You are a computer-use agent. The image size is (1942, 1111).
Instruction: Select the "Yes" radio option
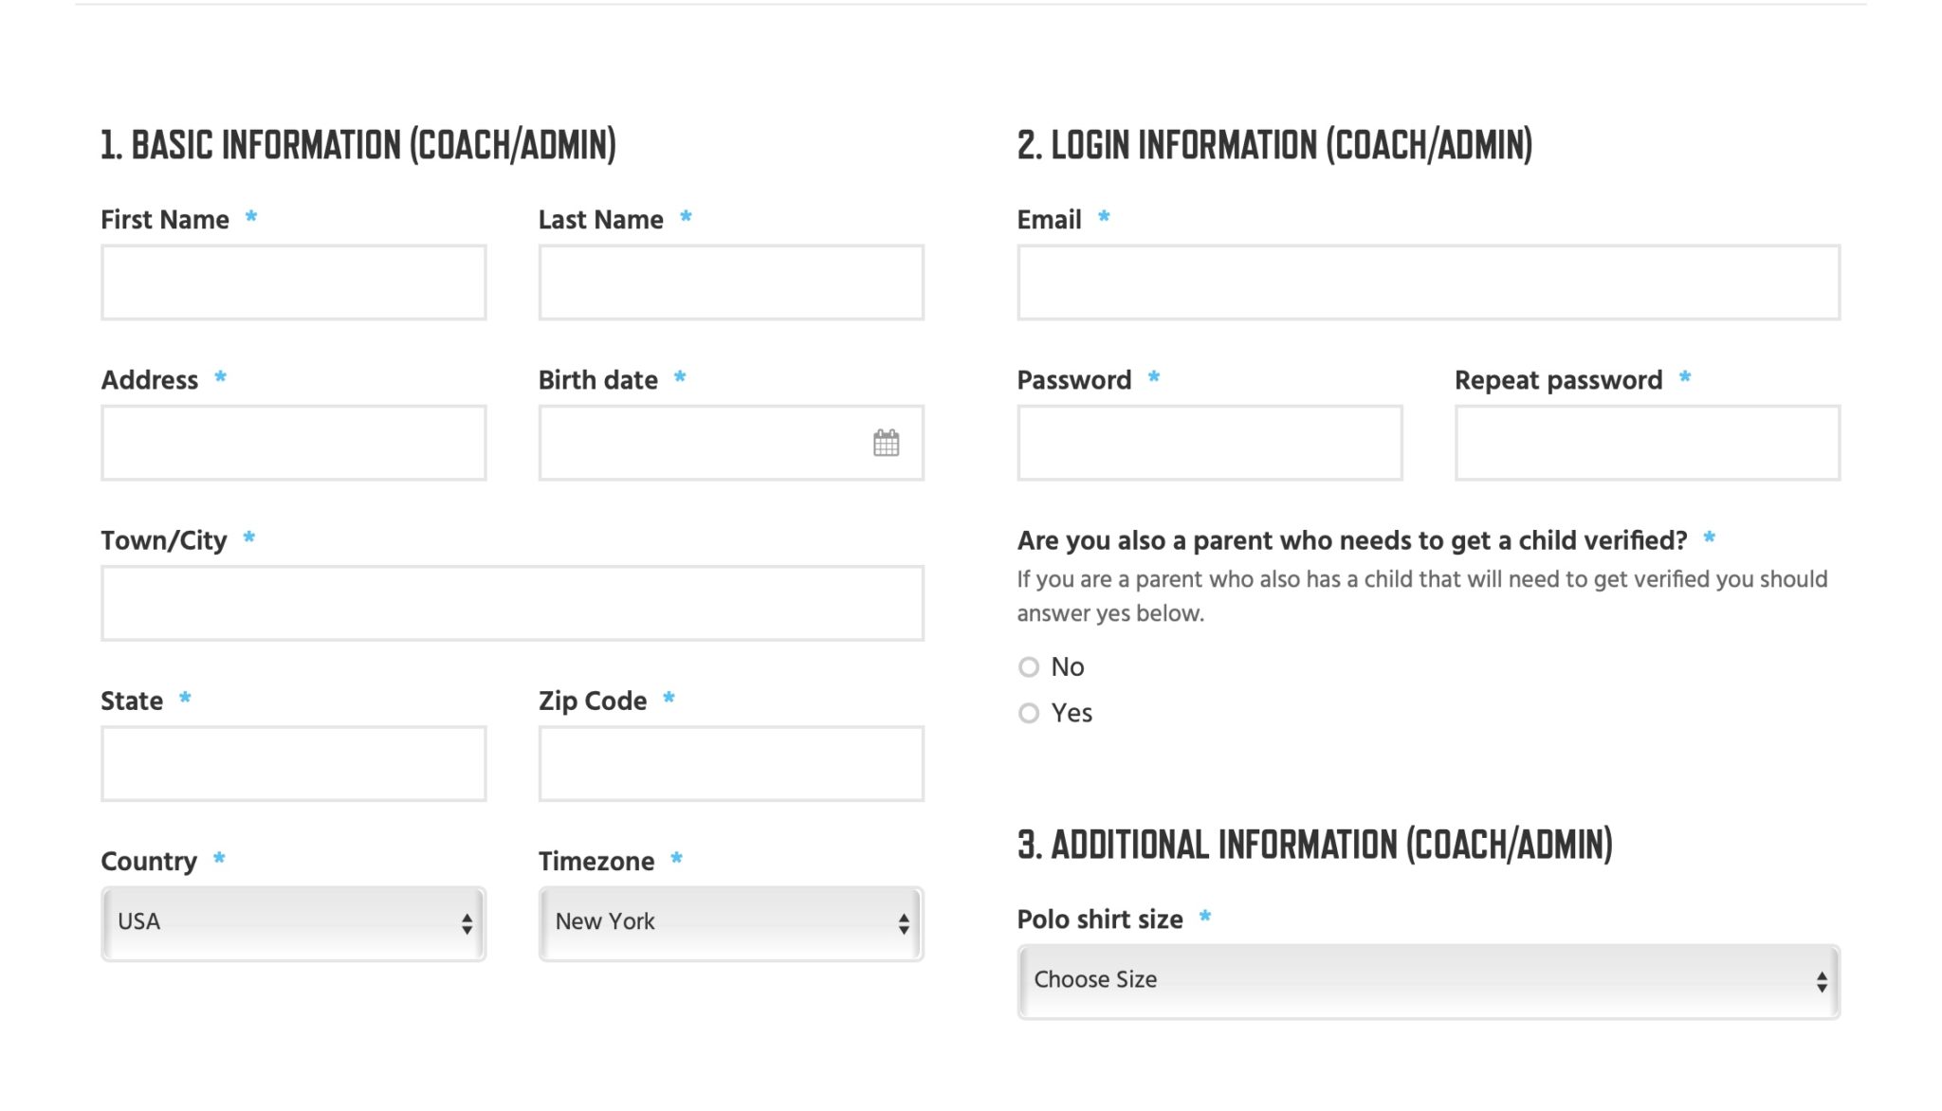1029,713
